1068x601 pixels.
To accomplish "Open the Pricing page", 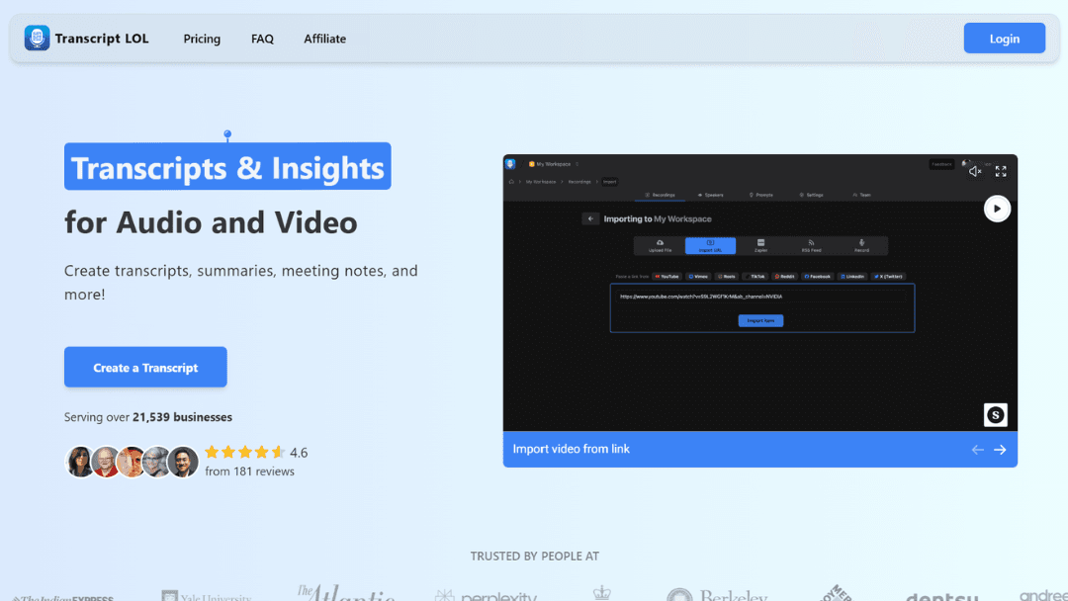I will (x=202, y=39).
